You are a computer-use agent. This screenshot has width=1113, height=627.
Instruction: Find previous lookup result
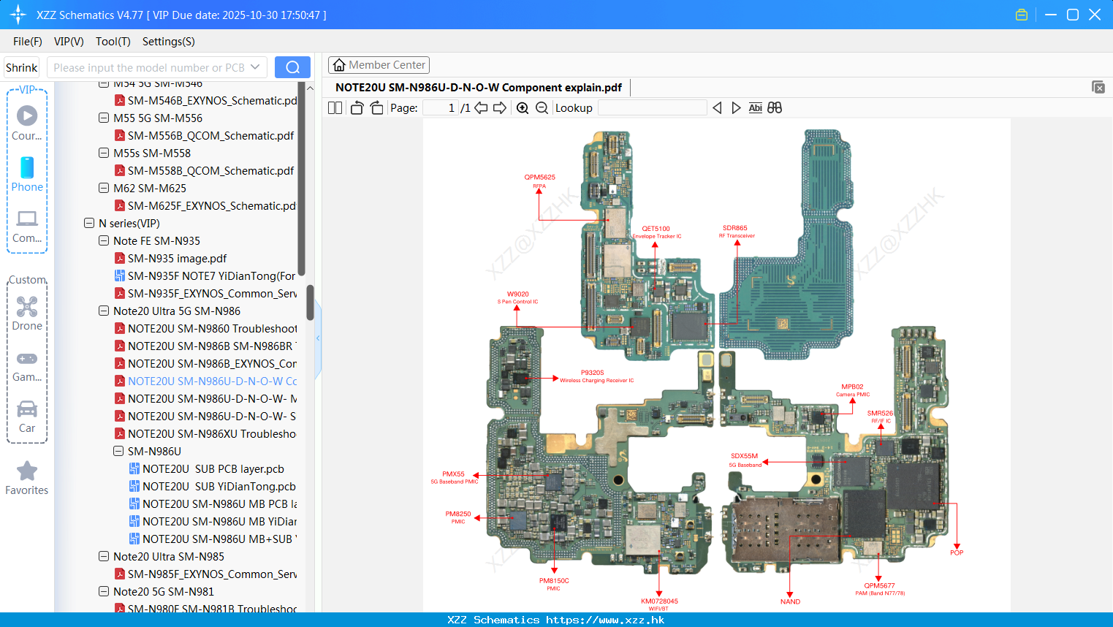(717, 107)
